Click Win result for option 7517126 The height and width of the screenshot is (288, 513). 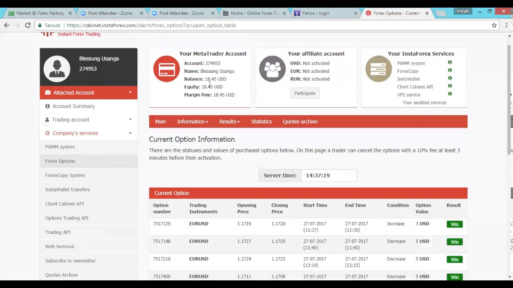[454, 224]
